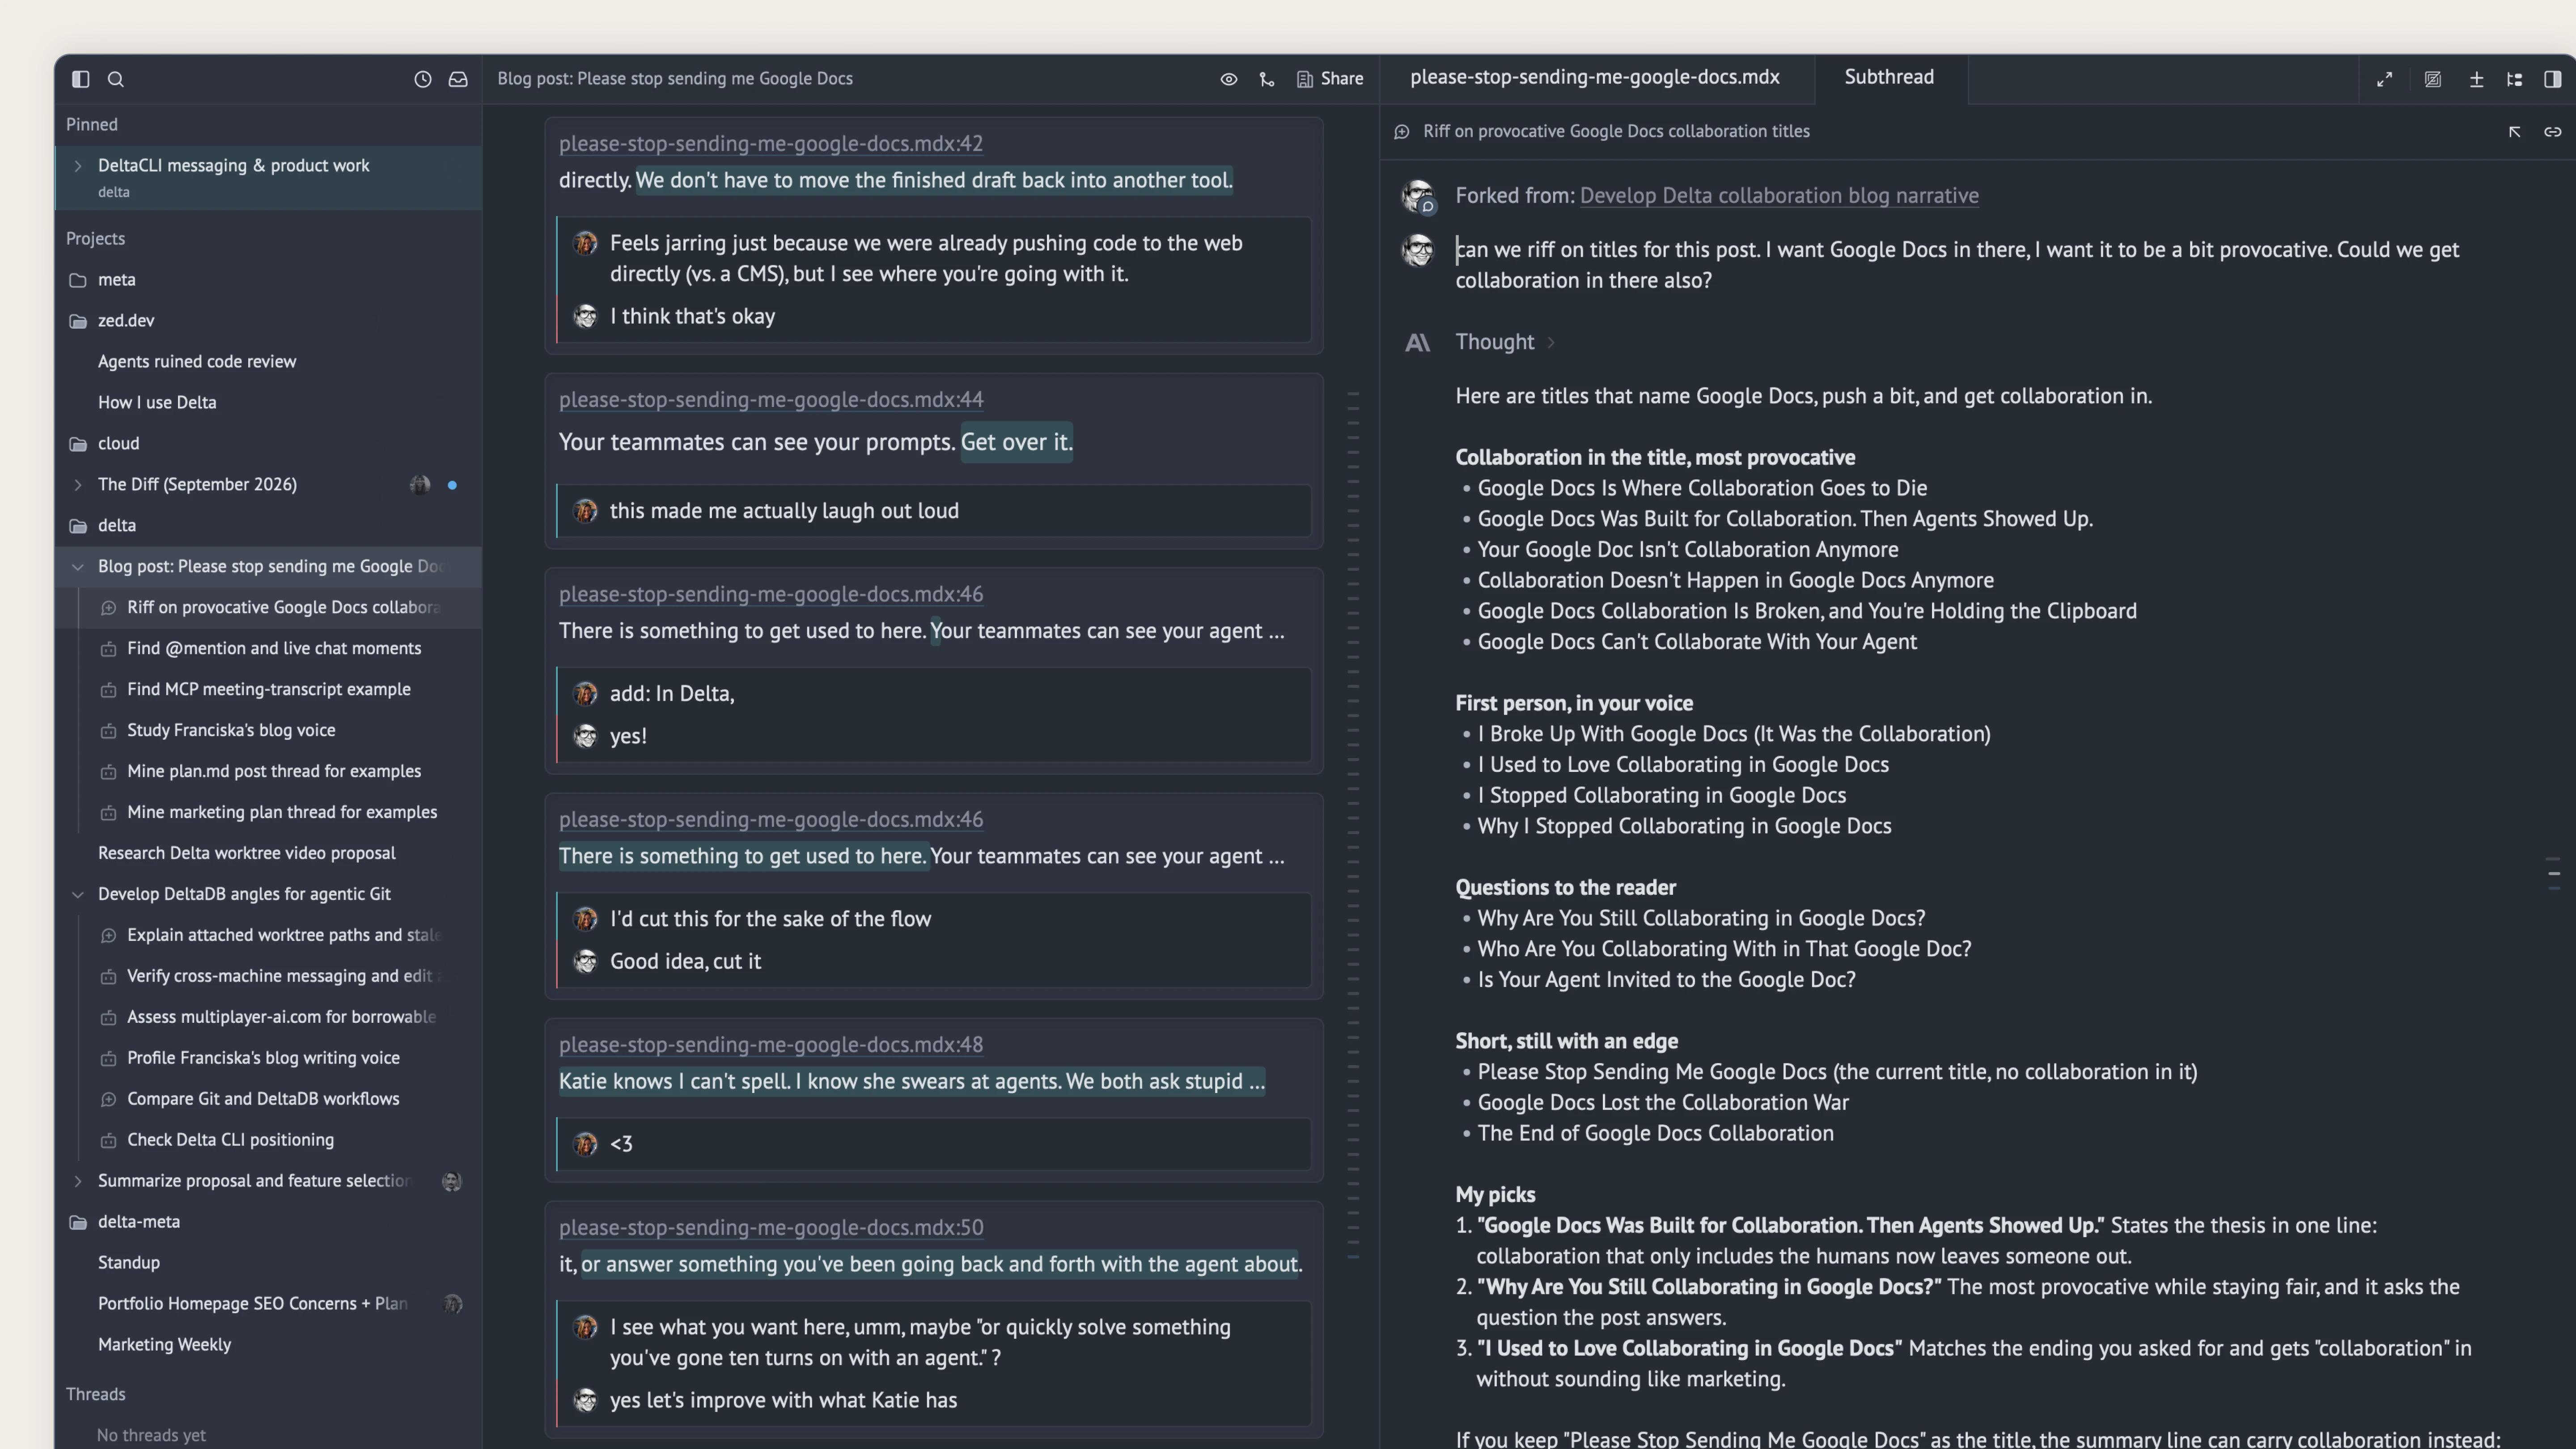Open the history clock icon

423,79
